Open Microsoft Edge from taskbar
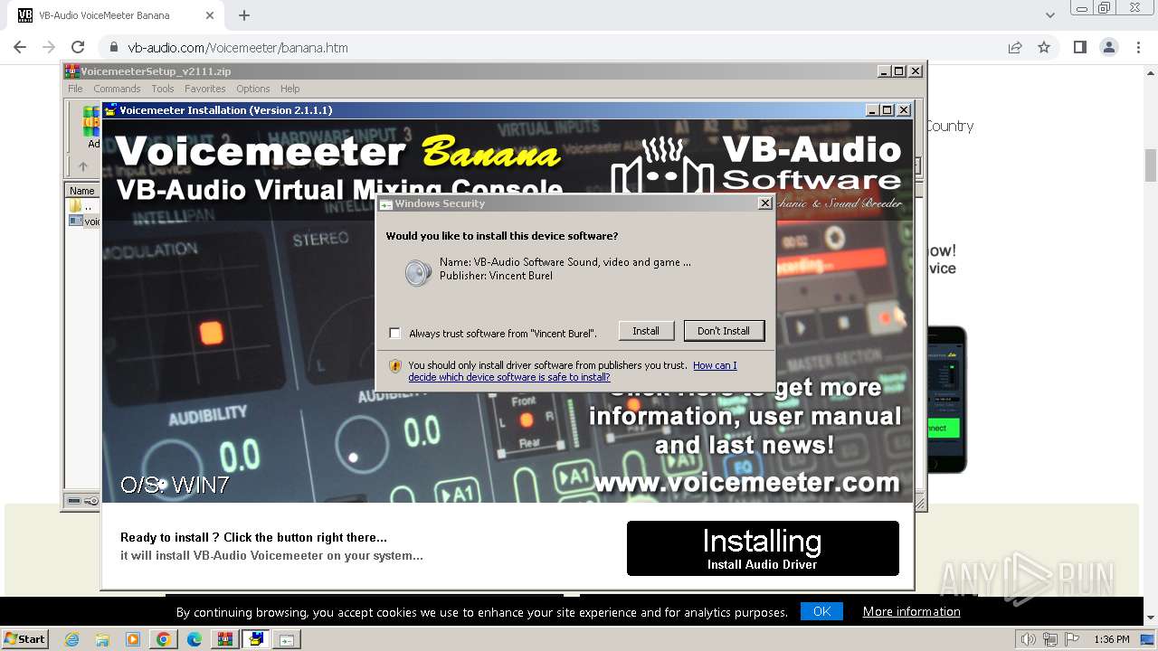Viewport: 1158px width, 651px height. click(x=195, y=639)
